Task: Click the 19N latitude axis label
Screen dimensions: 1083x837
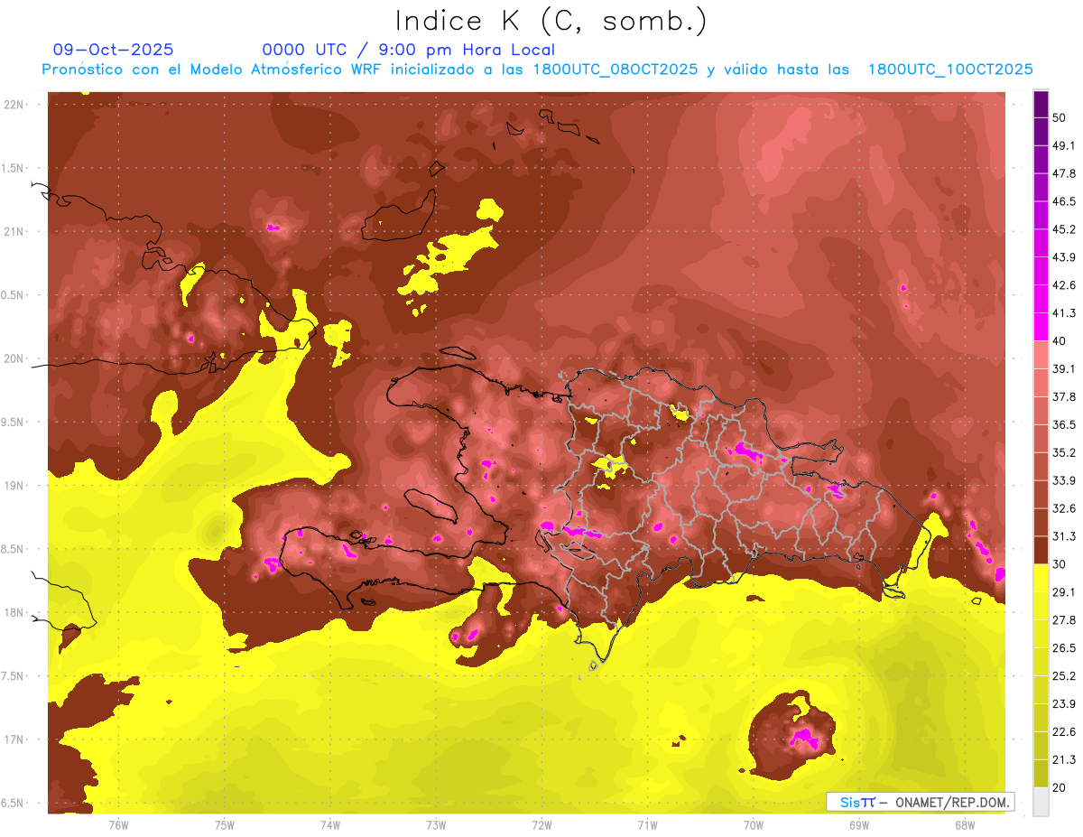Action: click(14, 486)
